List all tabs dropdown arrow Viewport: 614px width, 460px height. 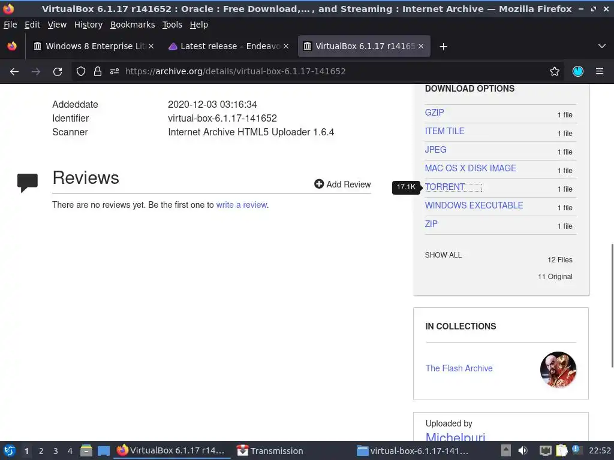tap(602, 46)
